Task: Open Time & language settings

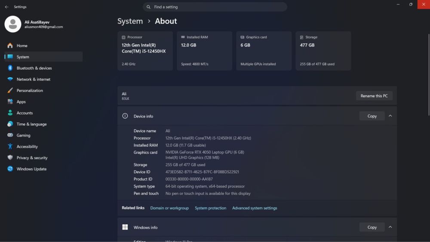Action: [x=43, y=124]
